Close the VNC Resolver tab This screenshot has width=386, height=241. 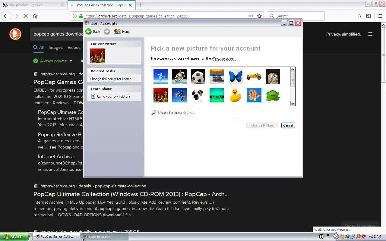(x=62, y=5)
